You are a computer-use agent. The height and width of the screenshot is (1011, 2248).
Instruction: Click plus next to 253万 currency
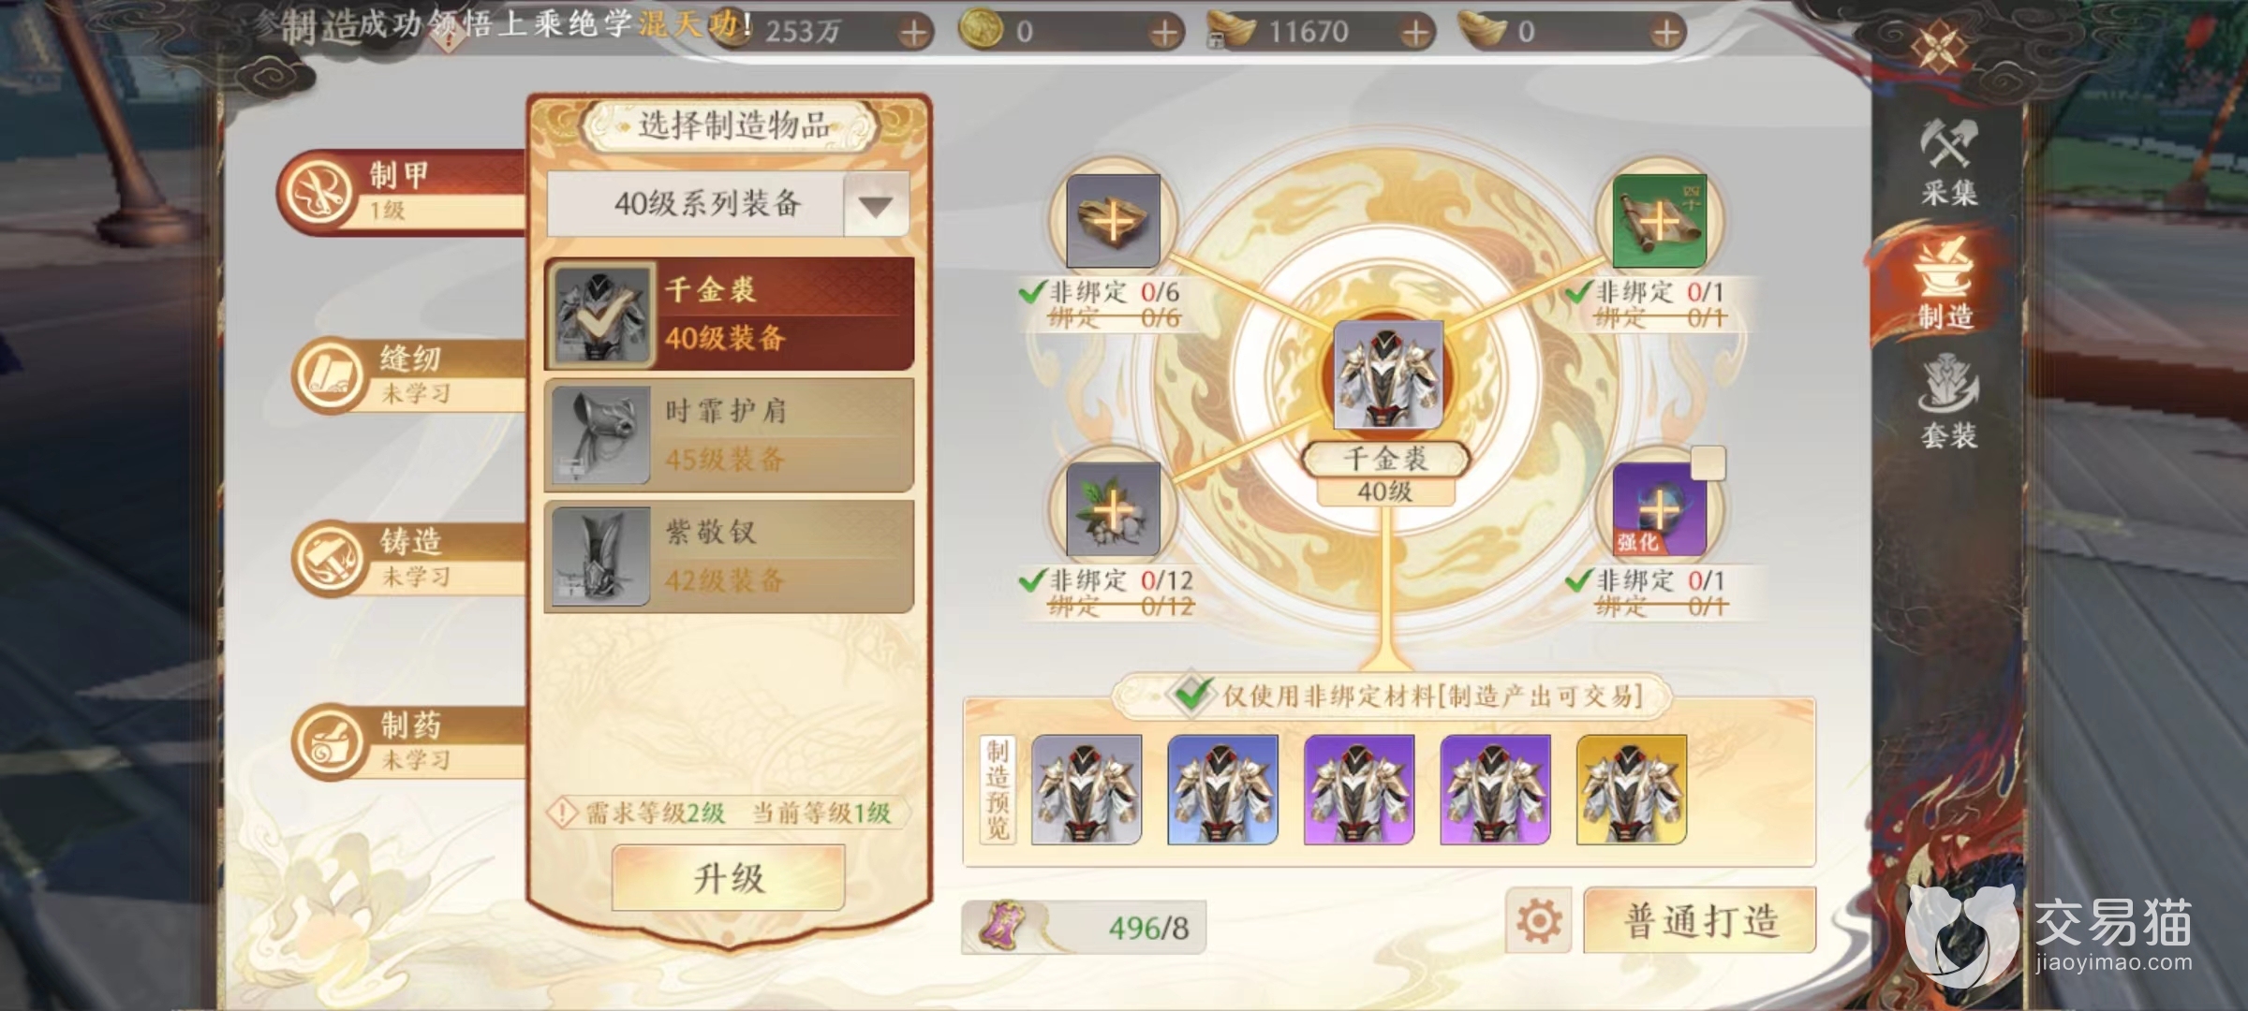pos(913,34)
